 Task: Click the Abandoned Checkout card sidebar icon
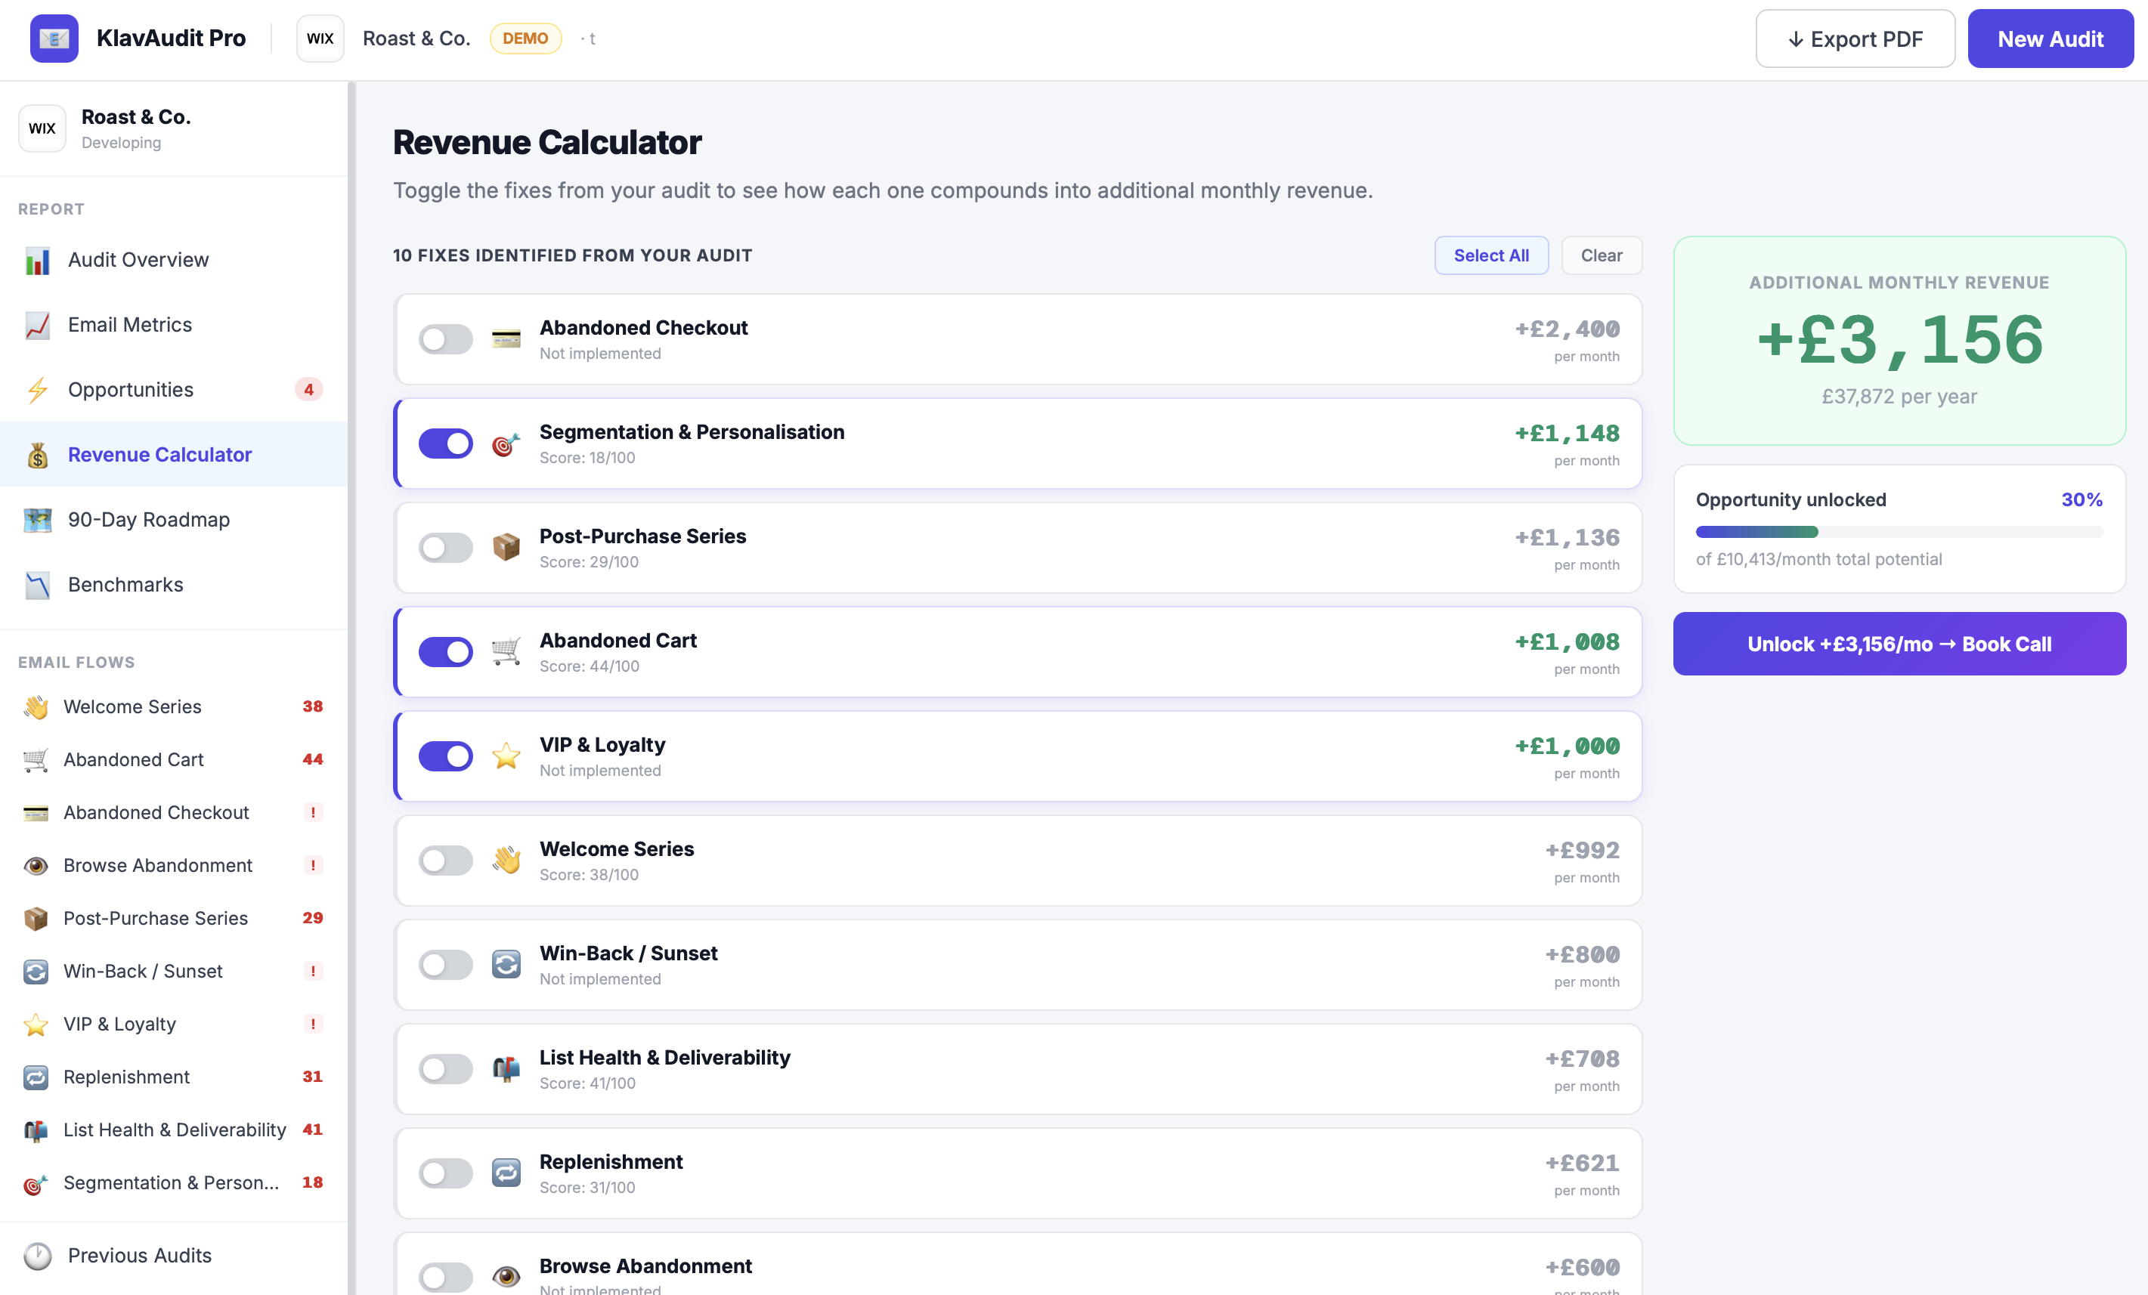point(36,814)
